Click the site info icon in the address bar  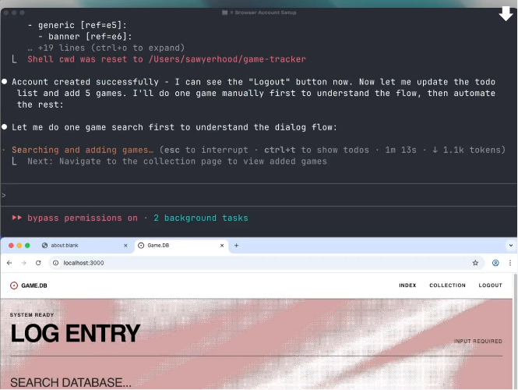56,263
